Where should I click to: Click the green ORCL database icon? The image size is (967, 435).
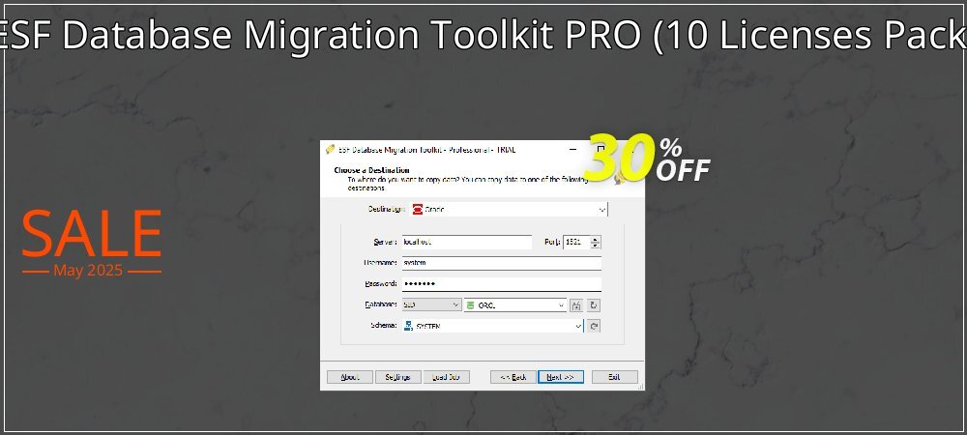471,305
